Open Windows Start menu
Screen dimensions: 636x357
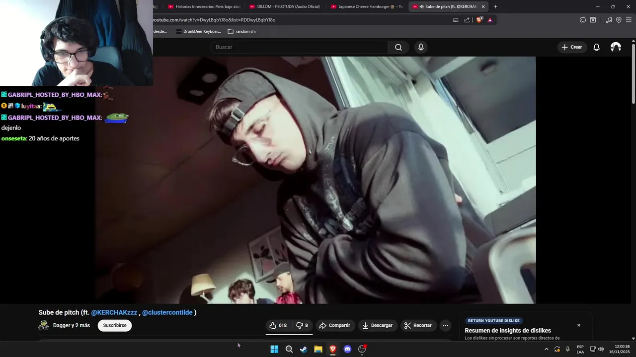[x=274, y=349]
